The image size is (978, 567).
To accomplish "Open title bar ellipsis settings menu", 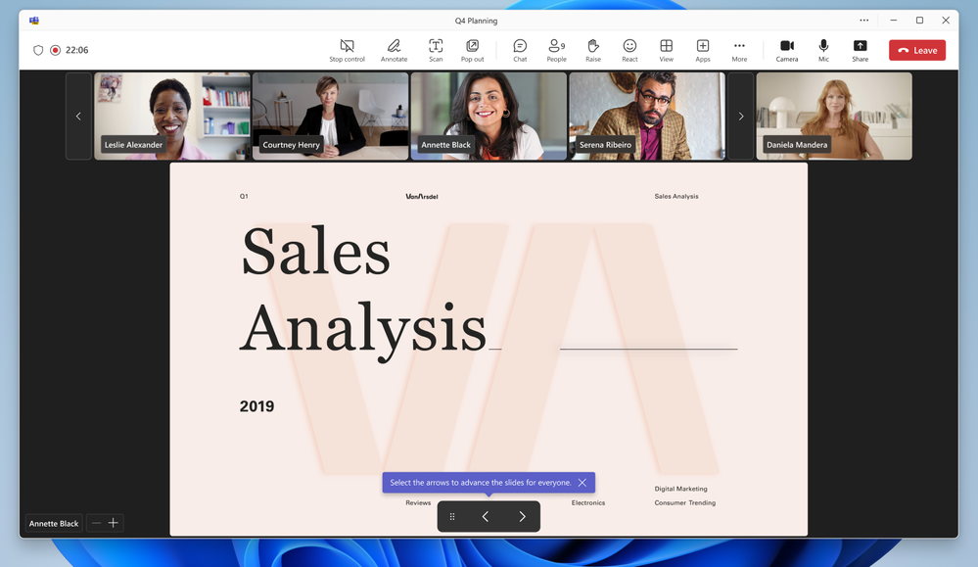I will pyautogui.click(x=863, y=20).
